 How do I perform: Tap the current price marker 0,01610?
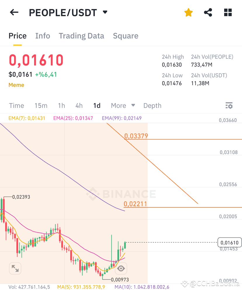[229, 242]
